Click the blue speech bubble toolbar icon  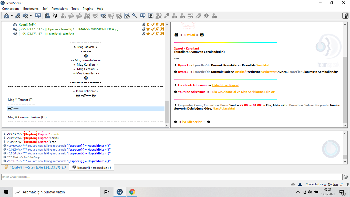(38, 16)
